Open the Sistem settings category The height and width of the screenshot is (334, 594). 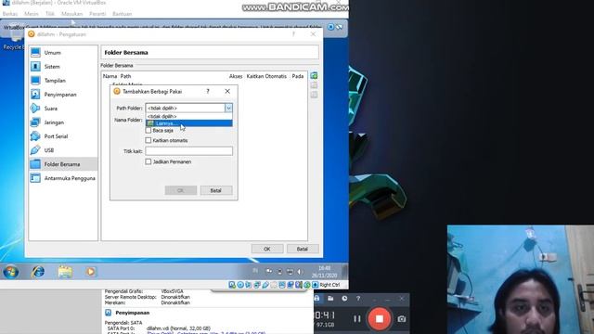coord(63,67)
